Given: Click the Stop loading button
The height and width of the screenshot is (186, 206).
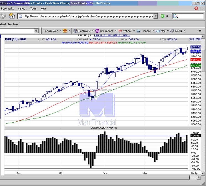Looking at the screenshot, I should click(x=2, y=16).
